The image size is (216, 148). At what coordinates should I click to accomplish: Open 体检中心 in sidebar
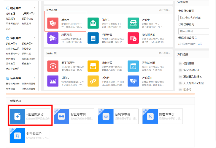coord(26,48)
